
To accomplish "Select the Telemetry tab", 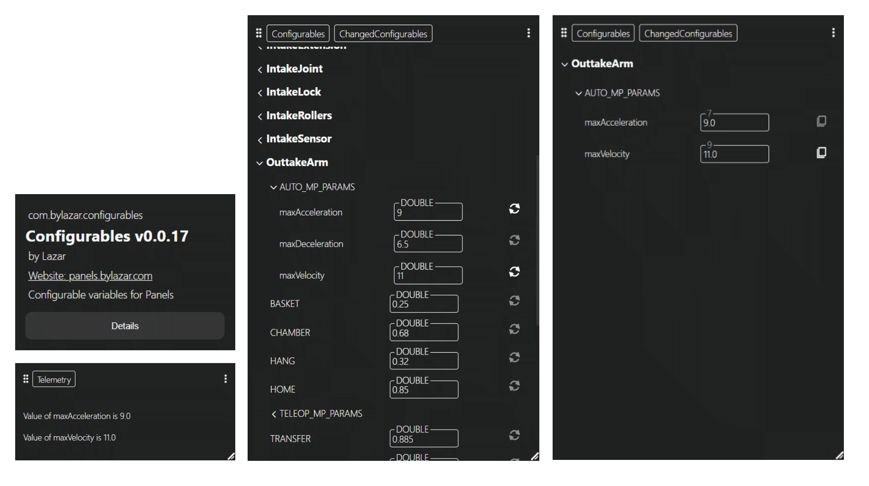I will tap(54, 379).
